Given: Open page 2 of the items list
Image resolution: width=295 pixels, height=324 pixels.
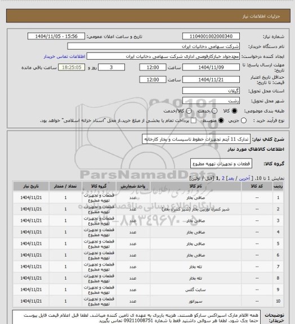Looking at the screenshot, I should pos(223,178).
